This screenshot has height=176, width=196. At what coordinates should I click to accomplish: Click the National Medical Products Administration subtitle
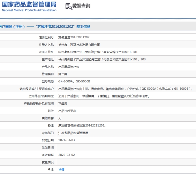tap(29, 10)
